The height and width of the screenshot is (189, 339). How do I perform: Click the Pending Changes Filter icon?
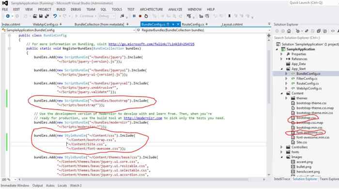[x=298, y=31]
